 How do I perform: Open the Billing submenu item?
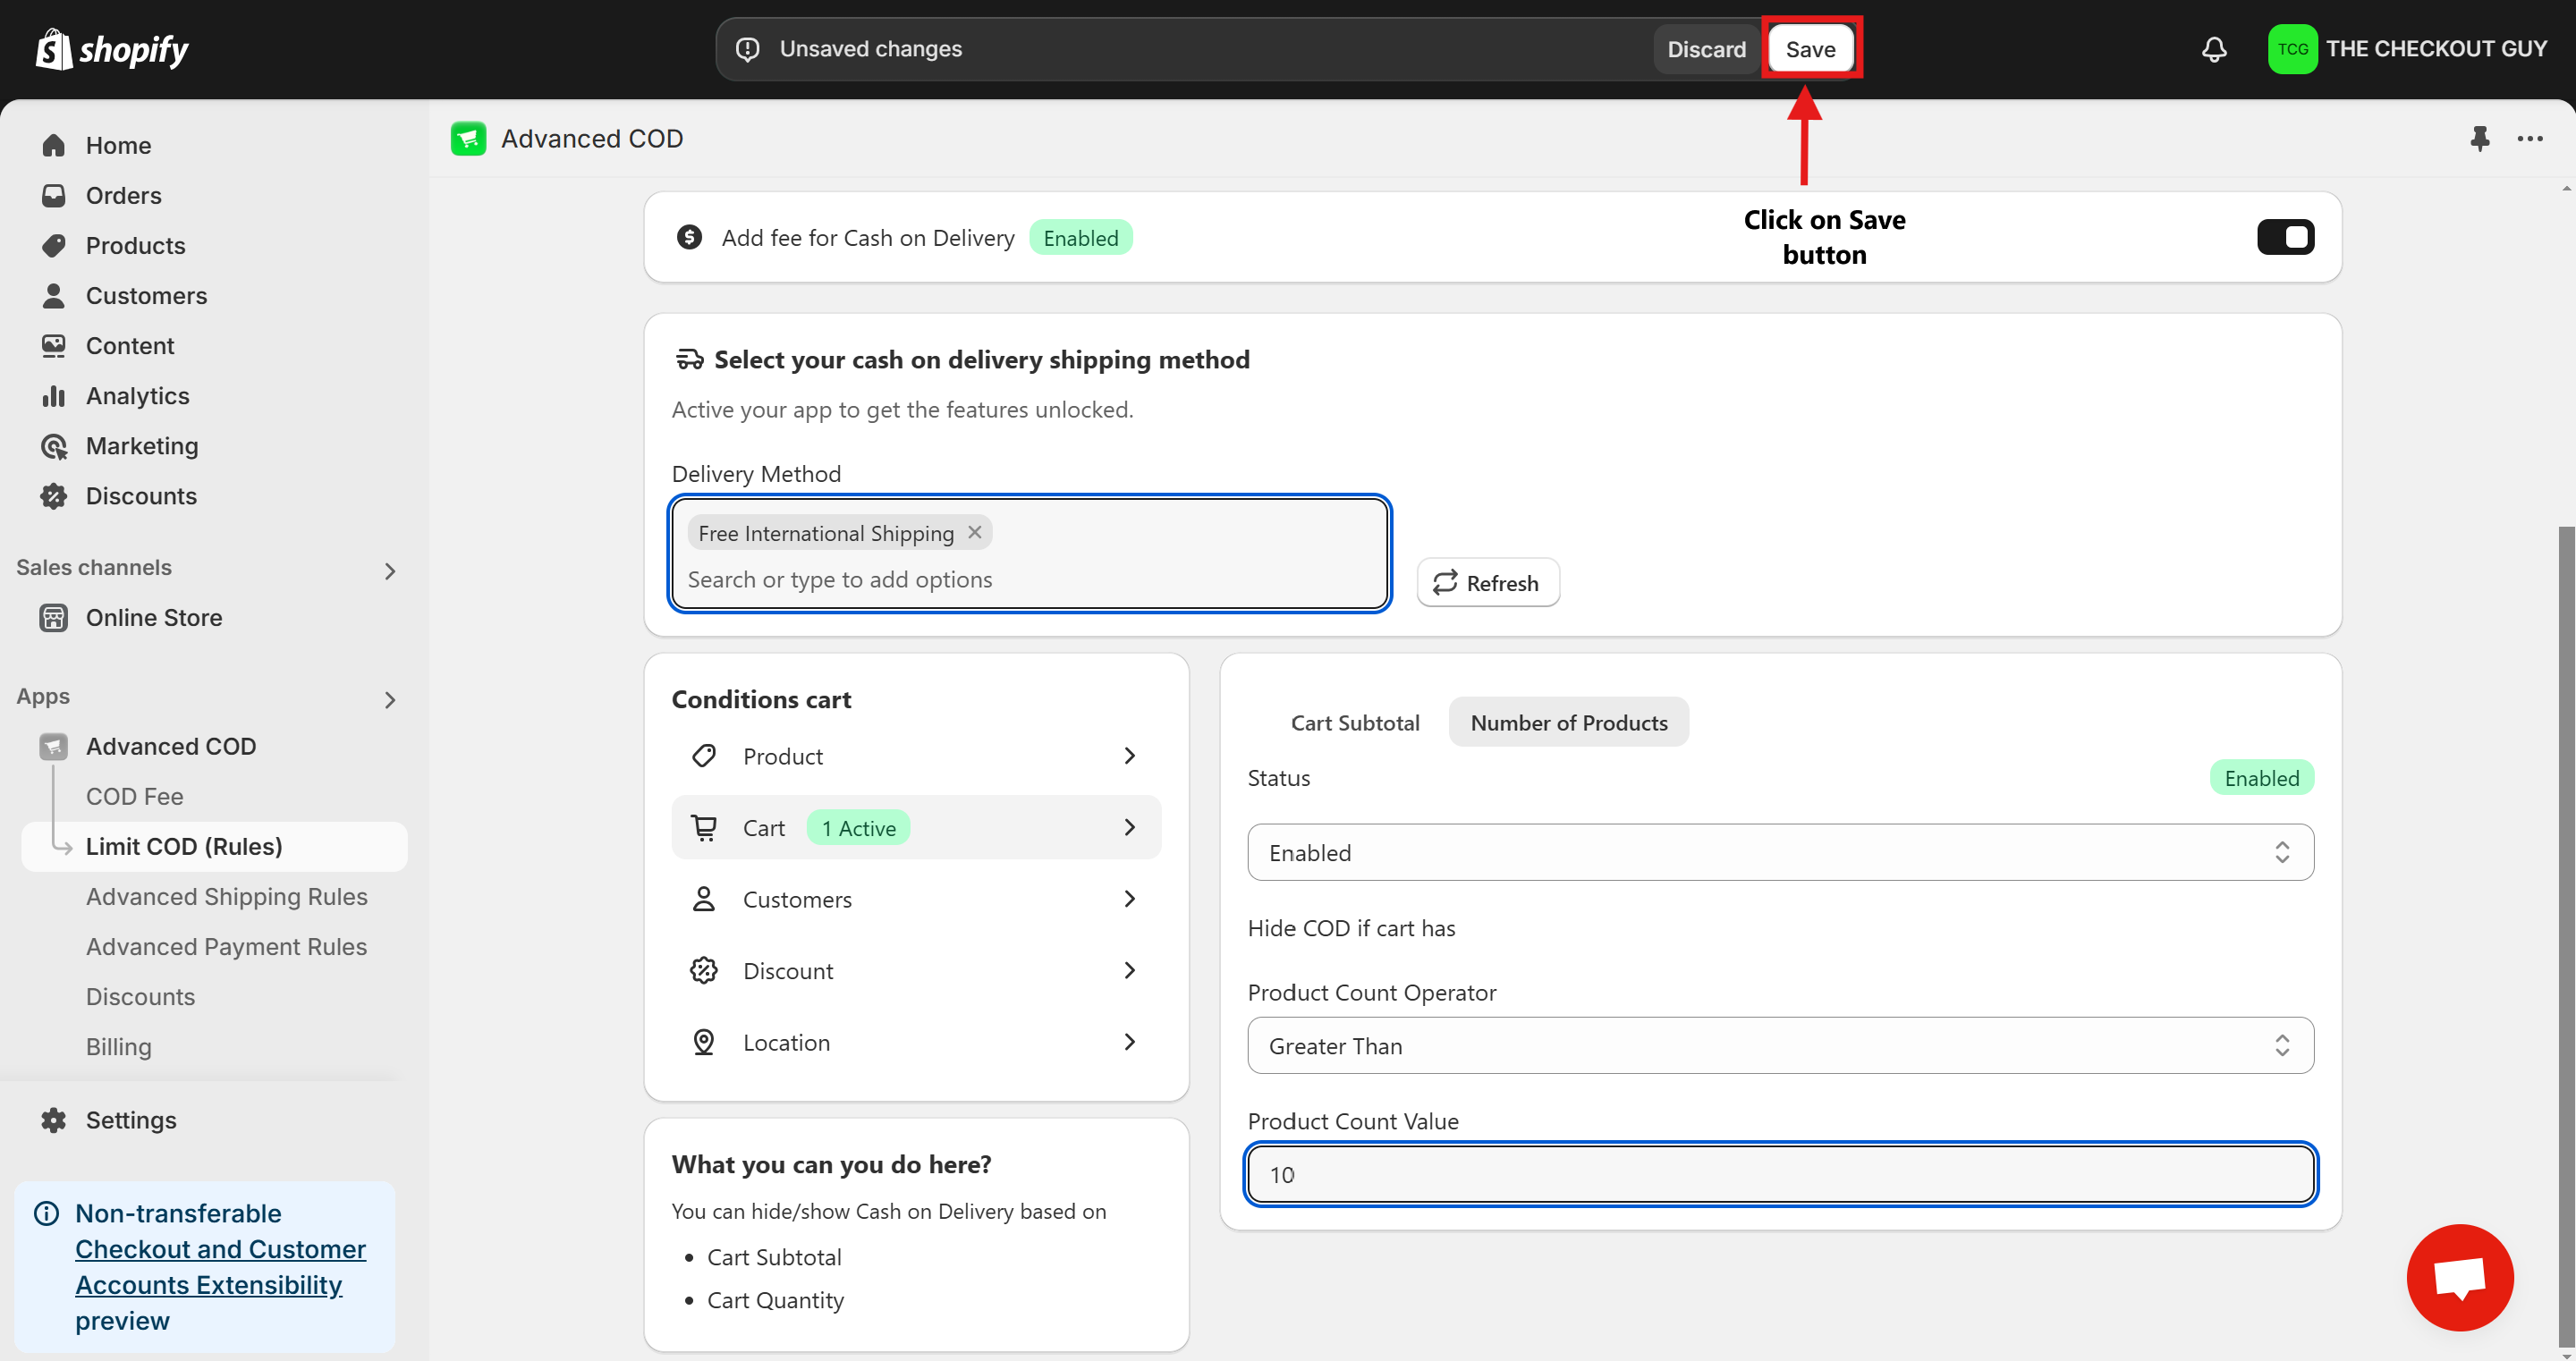118,1046
